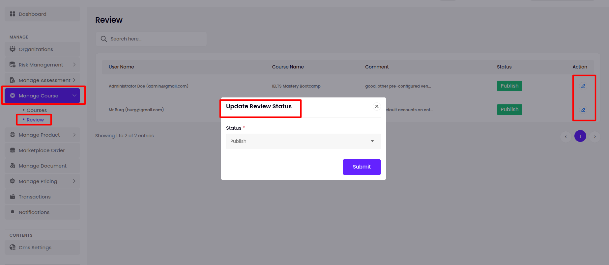Click the Notifications bell icon
Viewport: 609px width, 265px height.
tap(13, 212)
